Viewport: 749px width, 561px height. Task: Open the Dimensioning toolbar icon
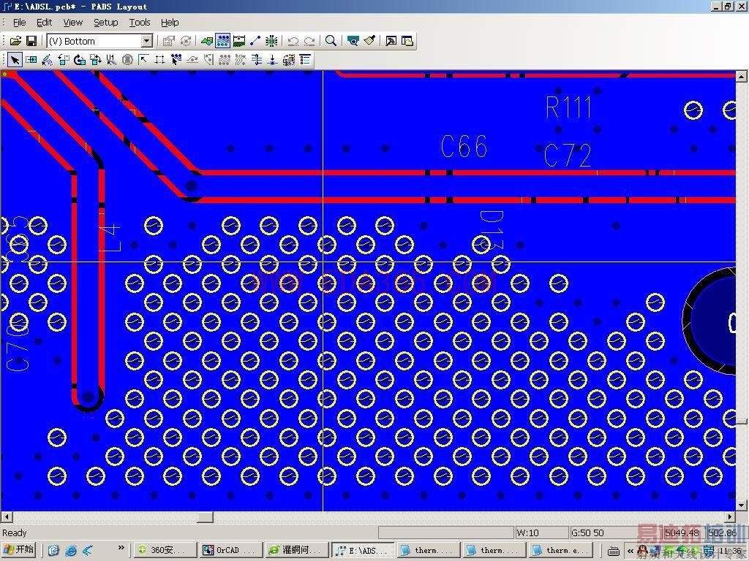pos(239,41)
